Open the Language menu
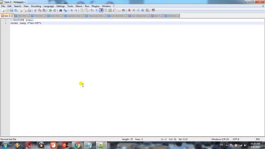The width and height of the screenshot is (265, 149). coord(48,6)
